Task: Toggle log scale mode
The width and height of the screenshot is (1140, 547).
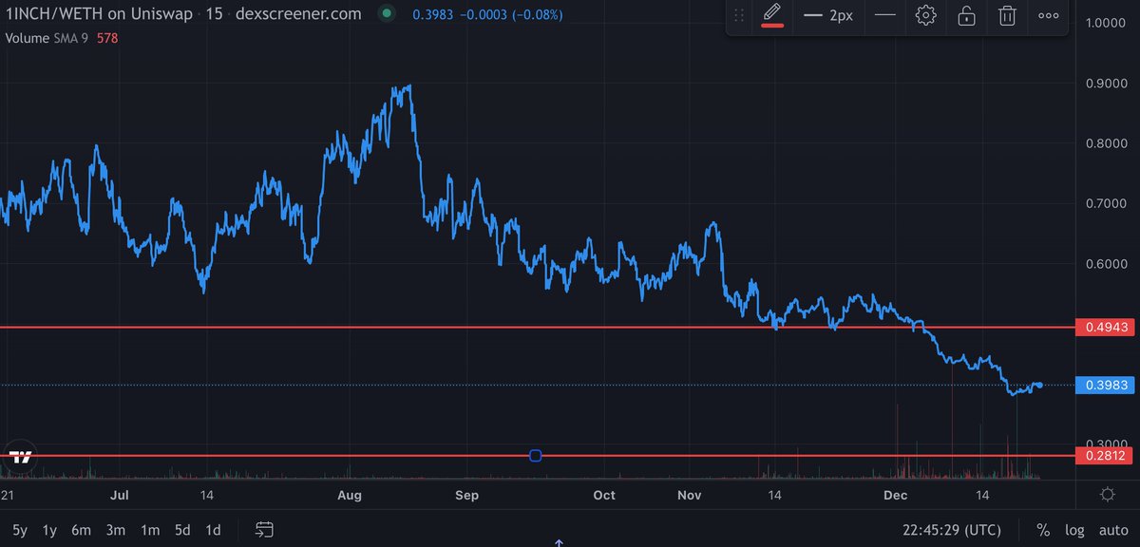Action: (1075, 529)
